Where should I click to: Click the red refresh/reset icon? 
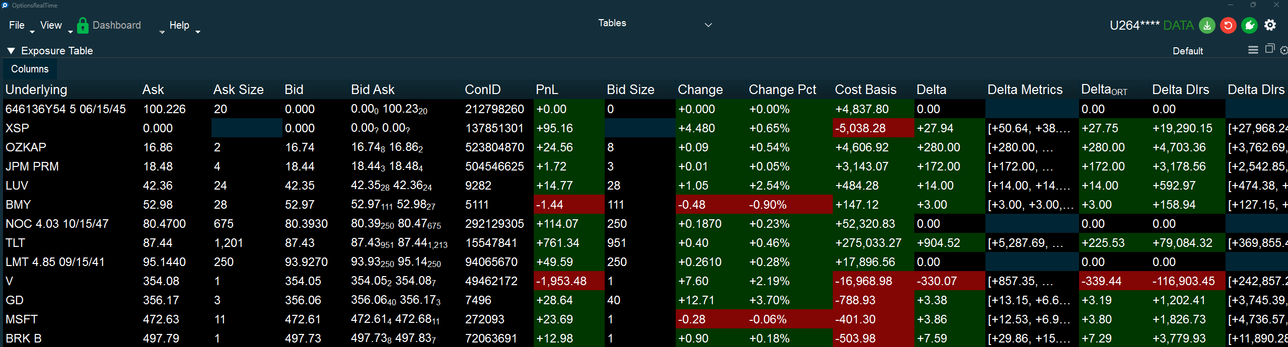point(1228,25)
